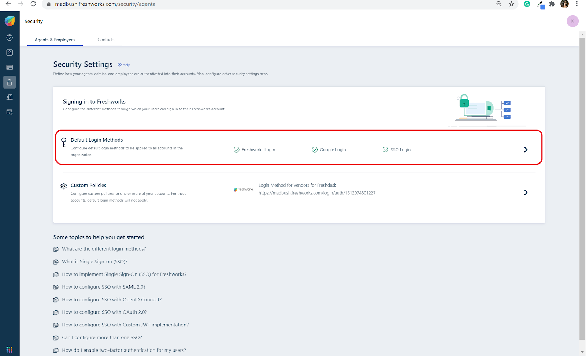This screenshot has width=586, height=356.
Task: Click the Freshworks Login checkmark
Action: (x=237, y=150)
